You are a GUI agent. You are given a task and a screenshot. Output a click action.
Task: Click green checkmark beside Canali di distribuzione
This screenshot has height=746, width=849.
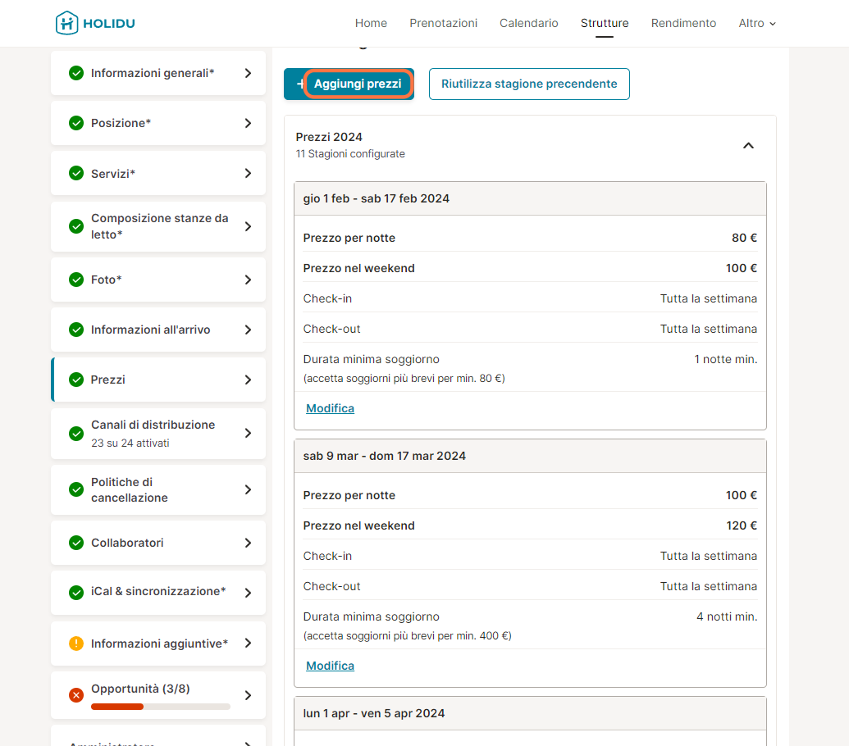(x=76, y=434)
